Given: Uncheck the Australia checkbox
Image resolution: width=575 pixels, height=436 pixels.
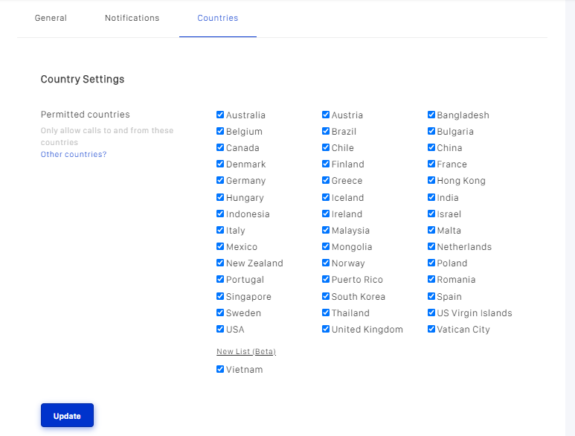Looking at the screenshot, I should (x=220, y=115).
